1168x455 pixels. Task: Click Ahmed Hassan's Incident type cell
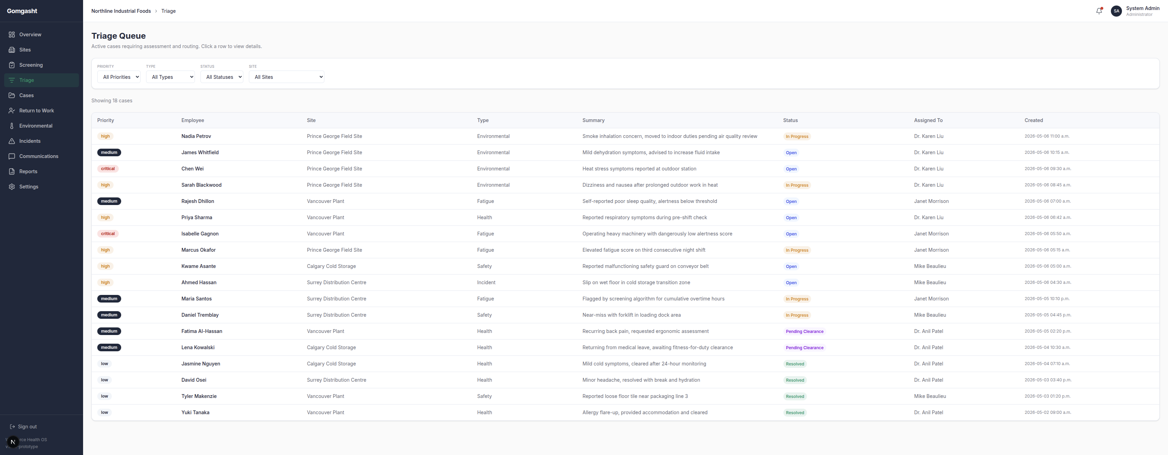tap(486, 282)
